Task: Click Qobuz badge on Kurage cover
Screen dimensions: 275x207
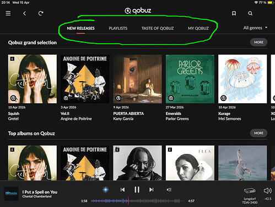Action: [x=223, y=98]
